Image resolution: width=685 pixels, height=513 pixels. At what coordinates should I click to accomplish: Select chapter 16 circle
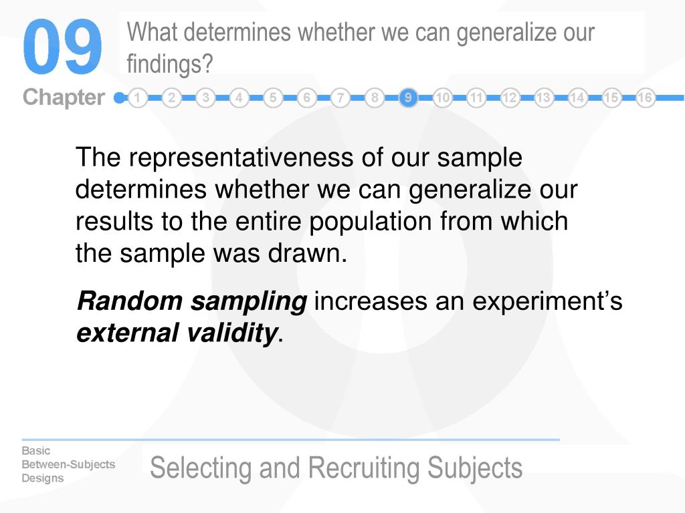click(646, 98)
